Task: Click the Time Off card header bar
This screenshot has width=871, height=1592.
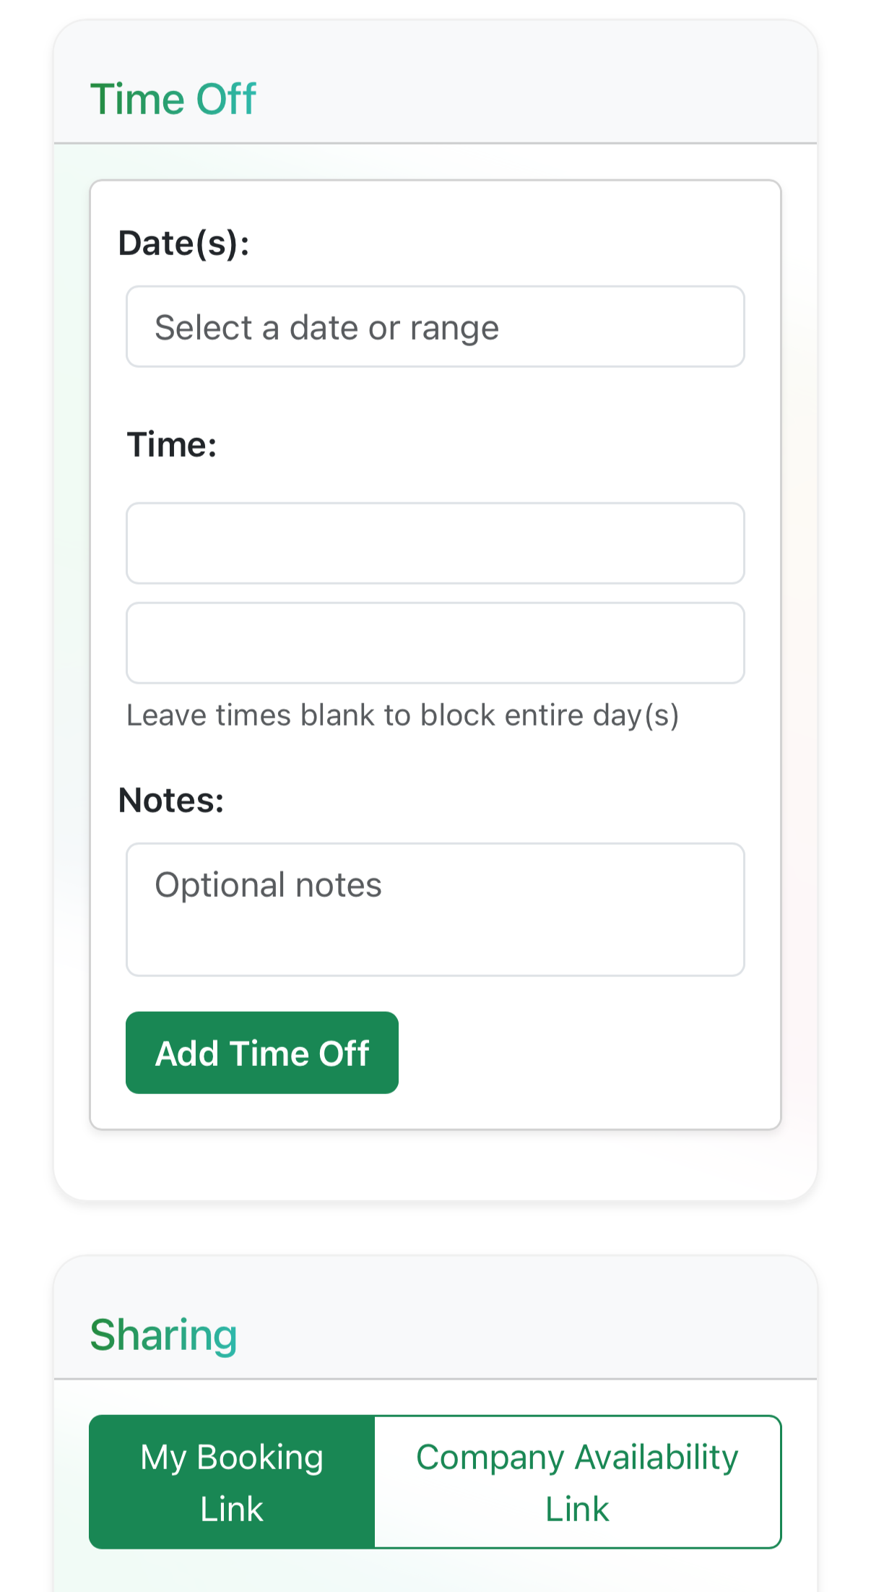Action: 435,82
